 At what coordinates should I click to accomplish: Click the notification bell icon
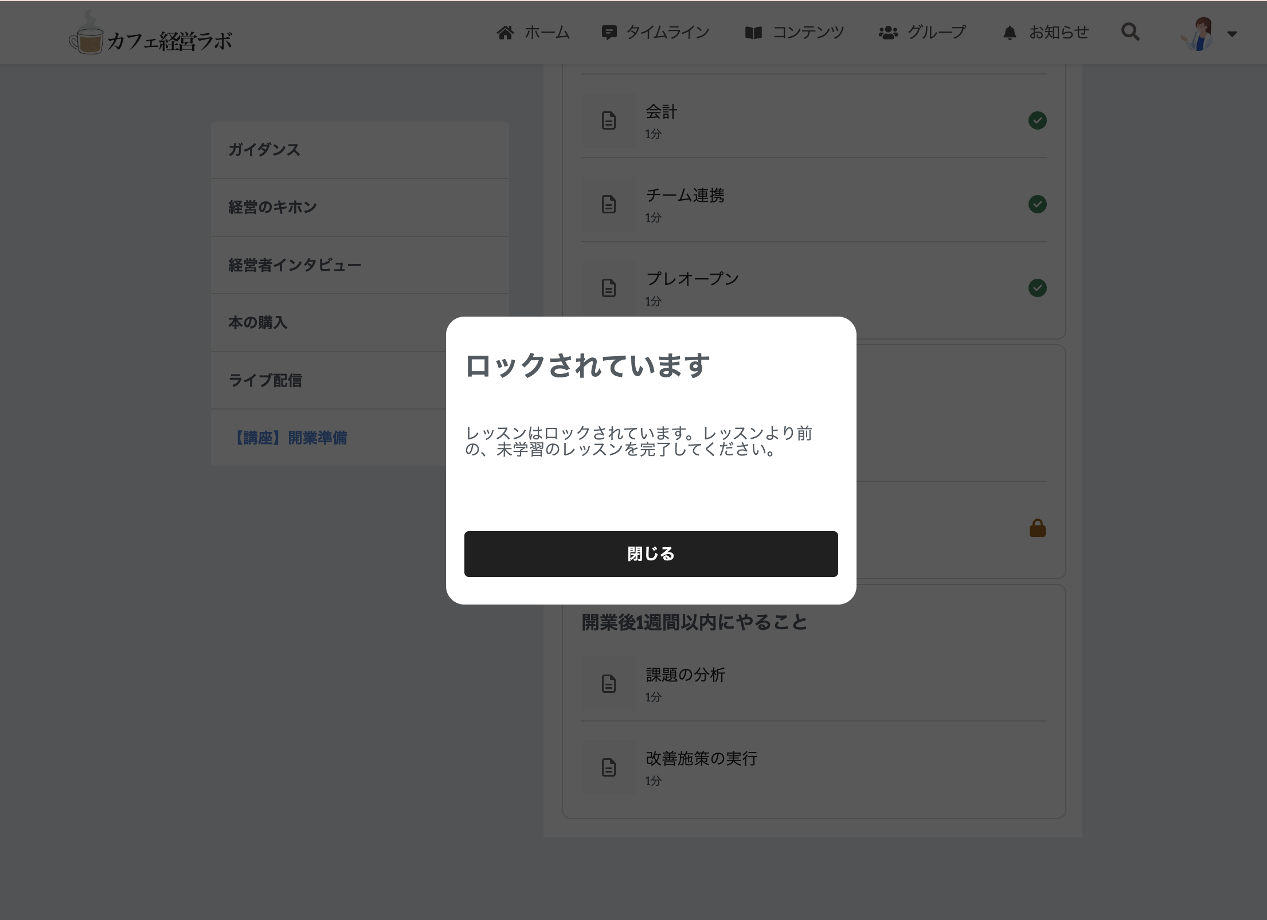coord(1010,33)
